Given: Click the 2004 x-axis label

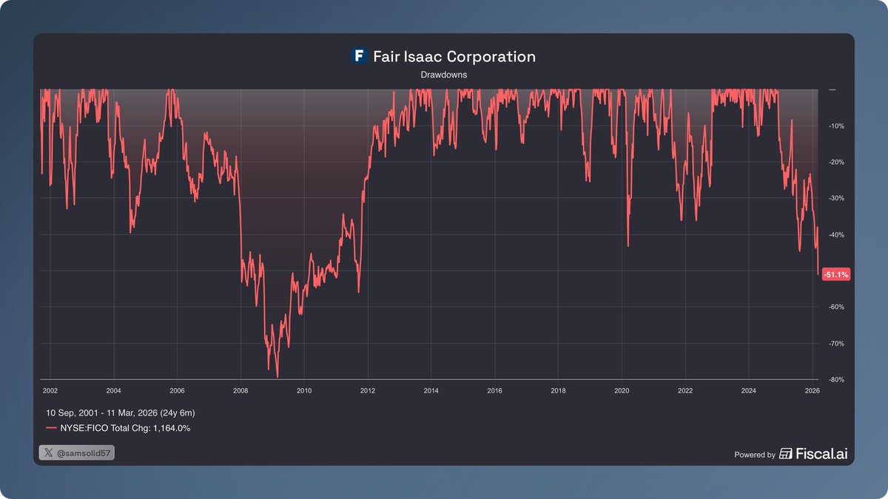Looking at the screenshot, I should pos(113,390).
